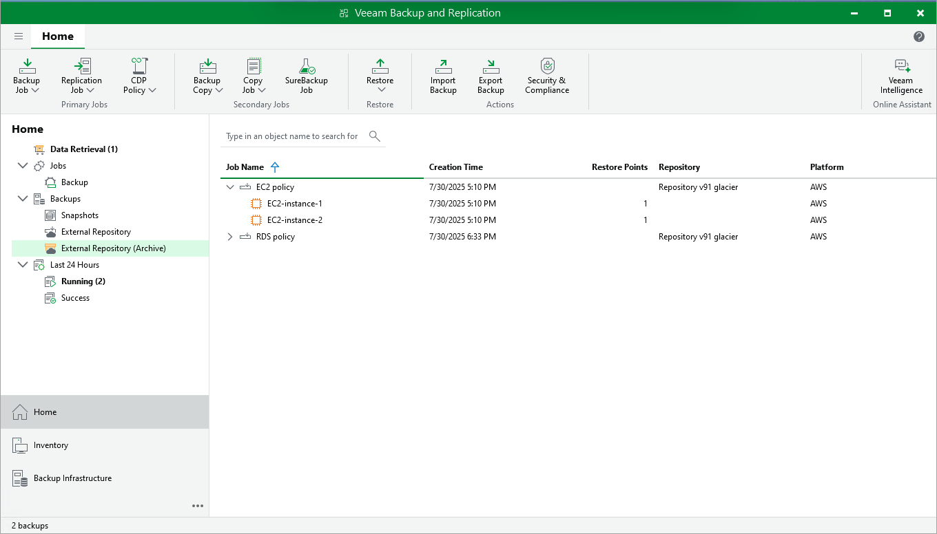Sort by Platform column header
The height and width of the screenshot is (534, 937).
(x=827, y=167)
